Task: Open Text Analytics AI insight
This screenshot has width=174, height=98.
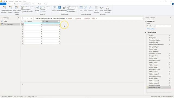Action: [x=96, y=9]
